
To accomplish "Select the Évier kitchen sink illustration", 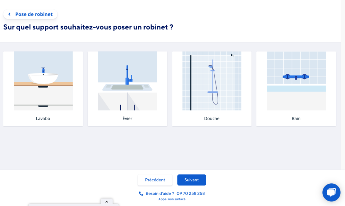I will click(x=127, y=81).
